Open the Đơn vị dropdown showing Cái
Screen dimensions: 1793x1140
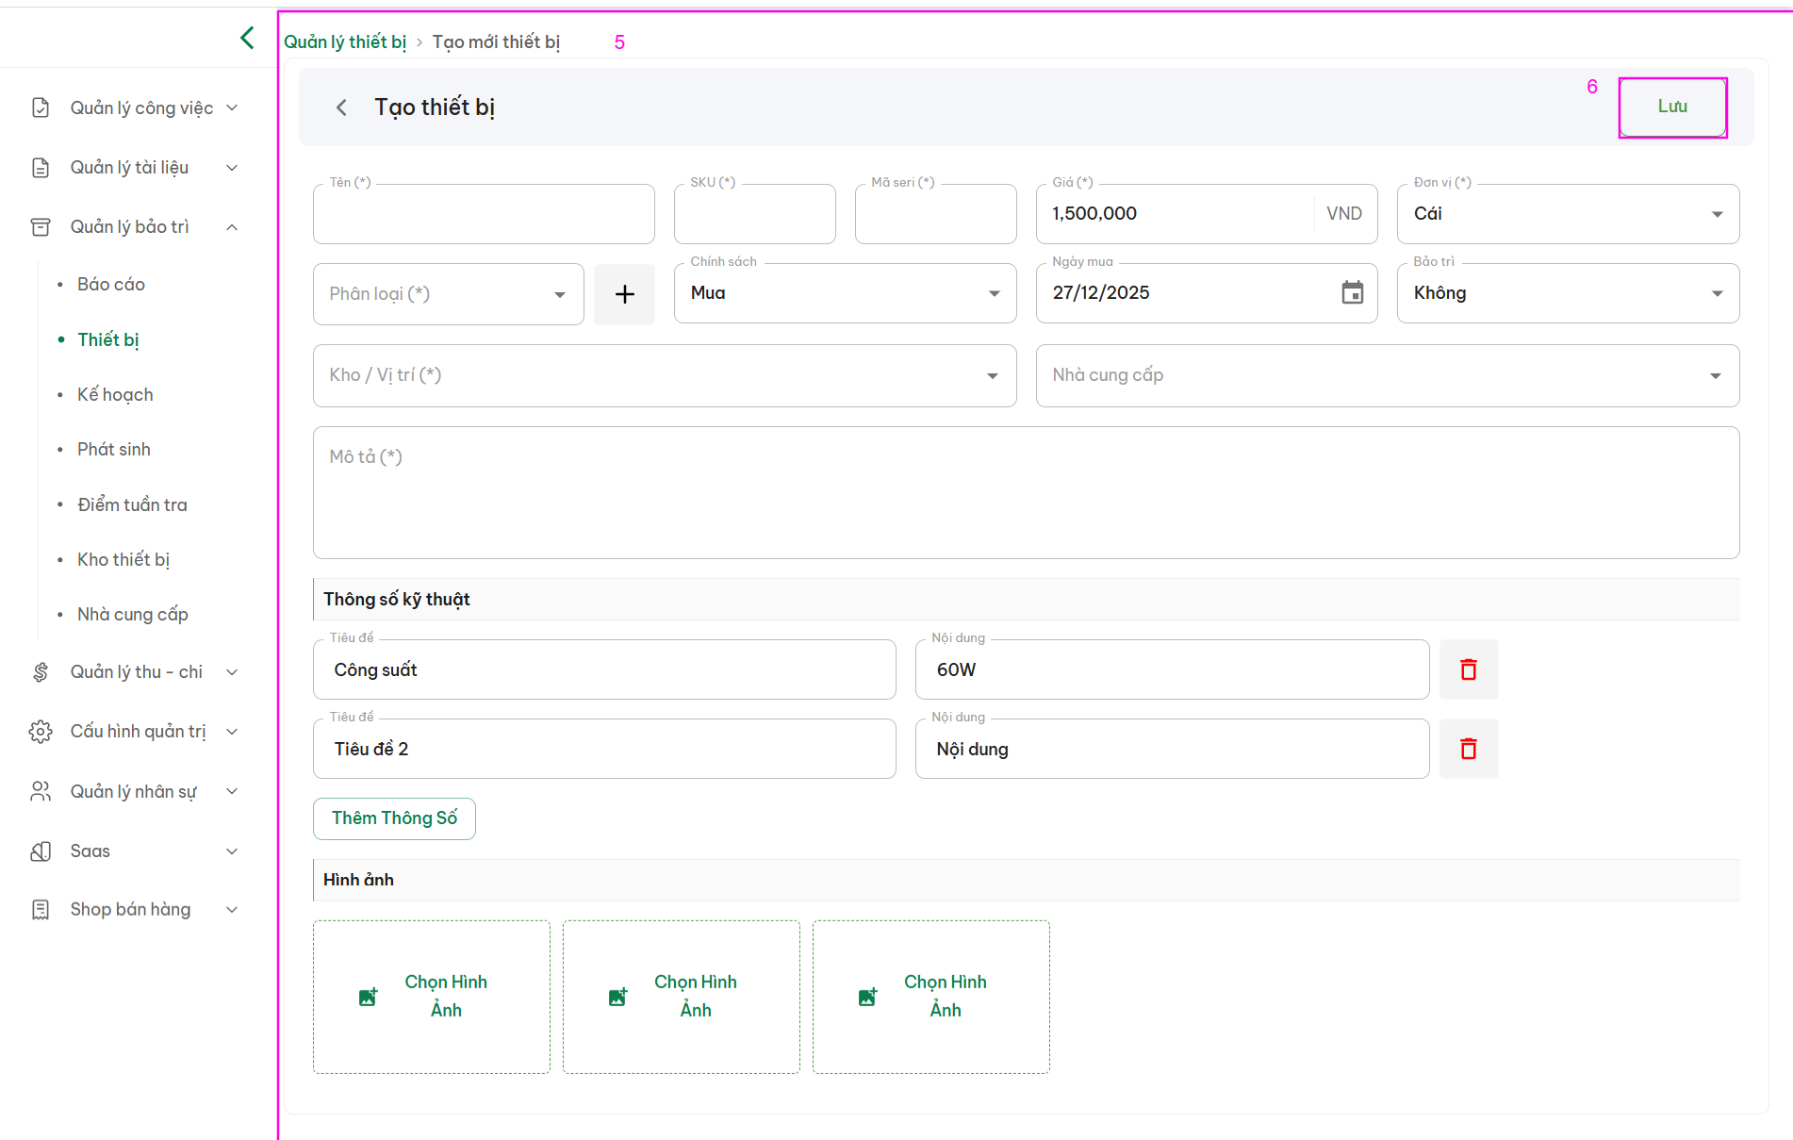tap(1567, 214)
